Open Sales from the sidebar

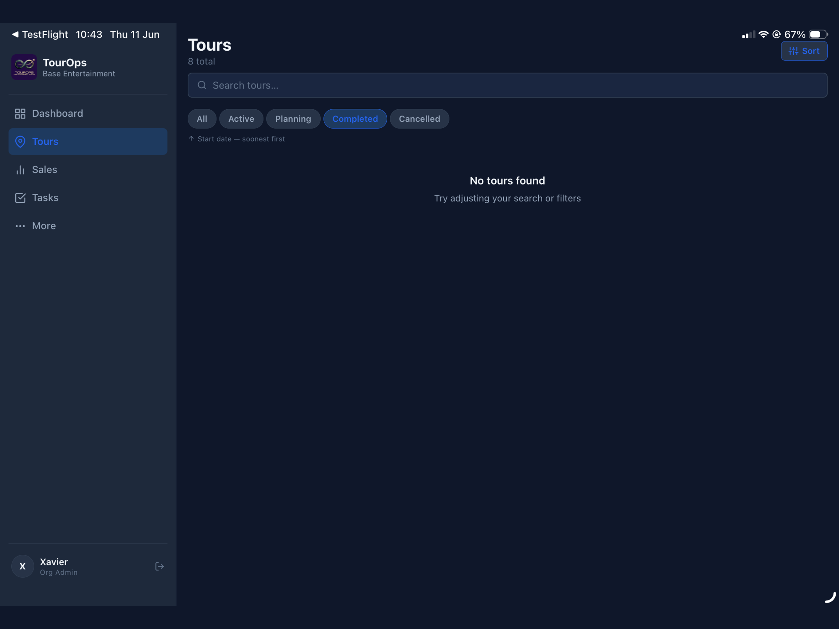pos(88,170)
